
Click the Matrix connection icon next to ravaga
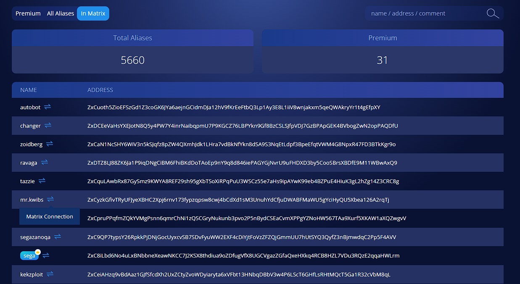[x=45, y=163]
